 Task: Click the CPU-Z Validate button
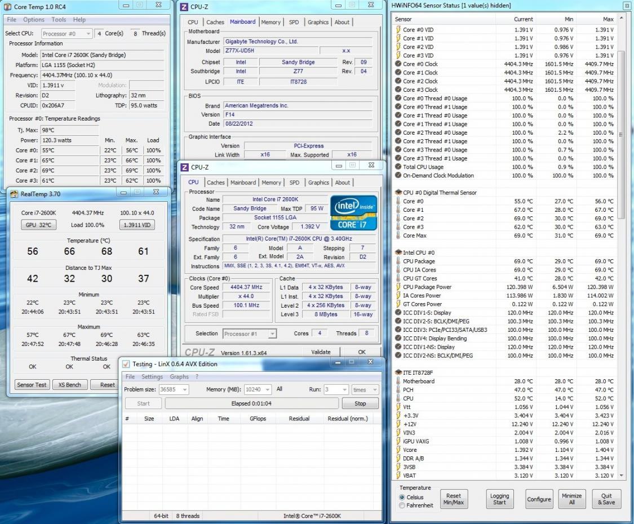tap(321, 352)
